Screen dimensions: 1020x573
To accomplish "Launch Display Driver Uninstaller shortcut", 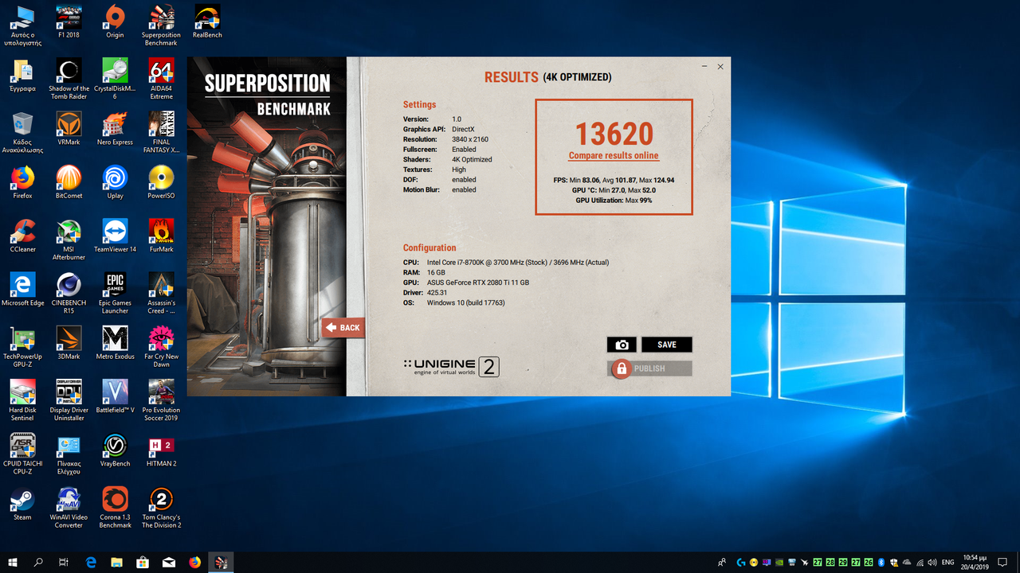I will click(x=69, y=400).
